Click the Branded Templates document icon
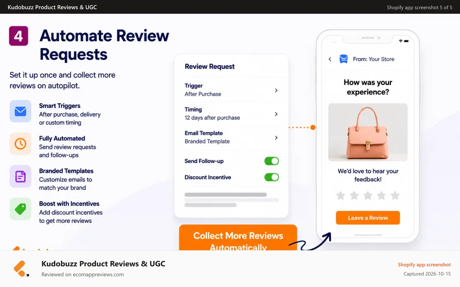This screenshot has width=460, height=287. point(20,176)
